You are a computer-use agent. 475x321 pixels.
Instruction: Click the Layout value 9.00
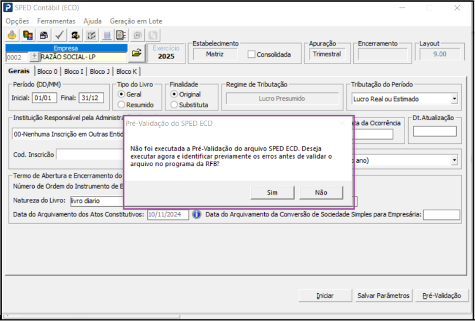440,54
